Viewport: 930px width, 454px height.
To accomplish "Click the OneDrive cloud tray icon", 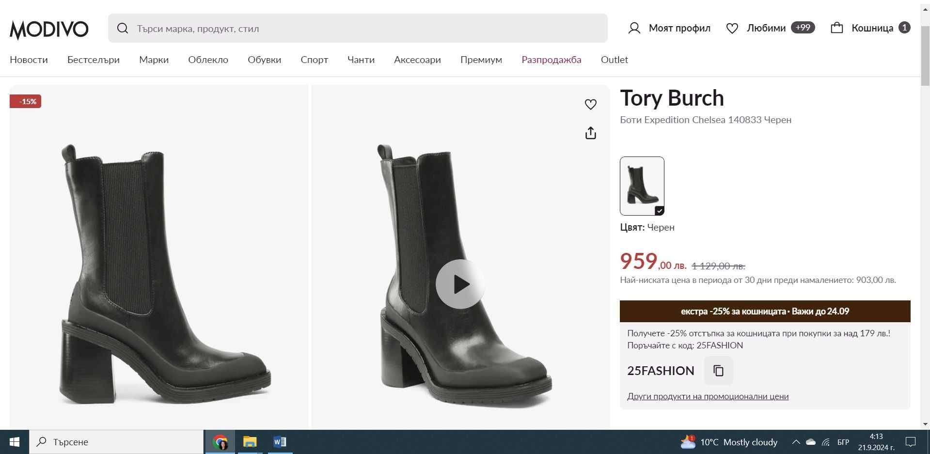I will 811,442.
